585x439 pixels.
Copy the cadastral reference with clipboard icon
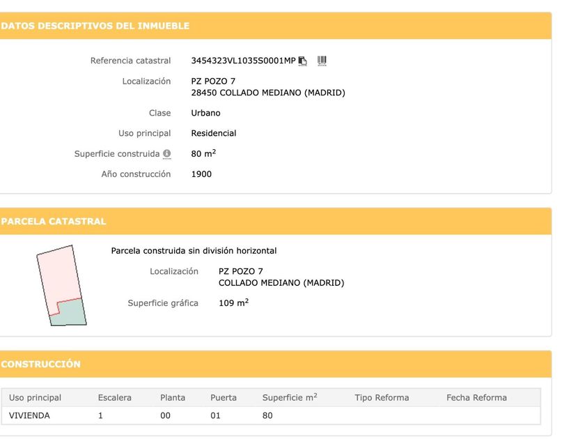click(x=302, y=61)
